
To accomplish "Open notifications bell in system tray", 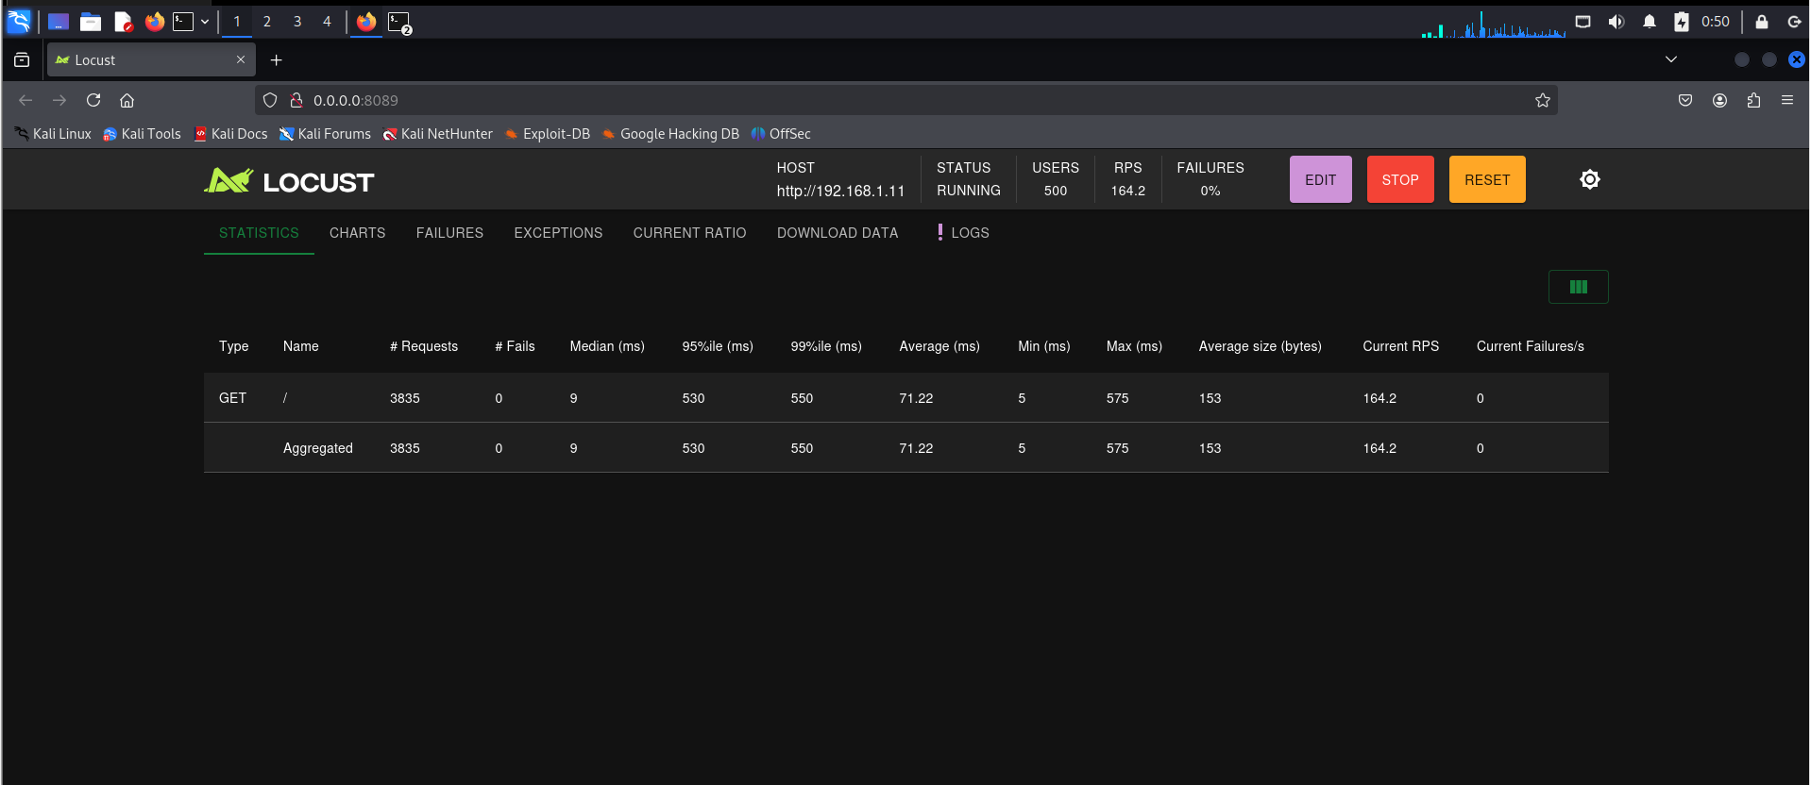I will tap(1650, 22).
